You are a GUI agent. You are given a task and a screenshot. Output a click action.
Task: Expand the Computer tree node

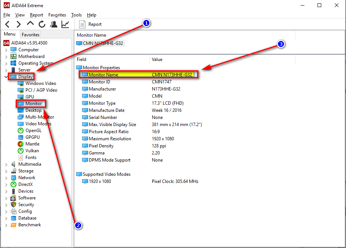coord(6,50)
